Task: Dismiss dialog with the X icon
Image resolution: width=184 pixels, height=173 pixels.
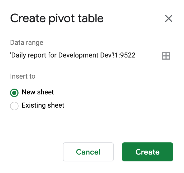Action: 169,18
